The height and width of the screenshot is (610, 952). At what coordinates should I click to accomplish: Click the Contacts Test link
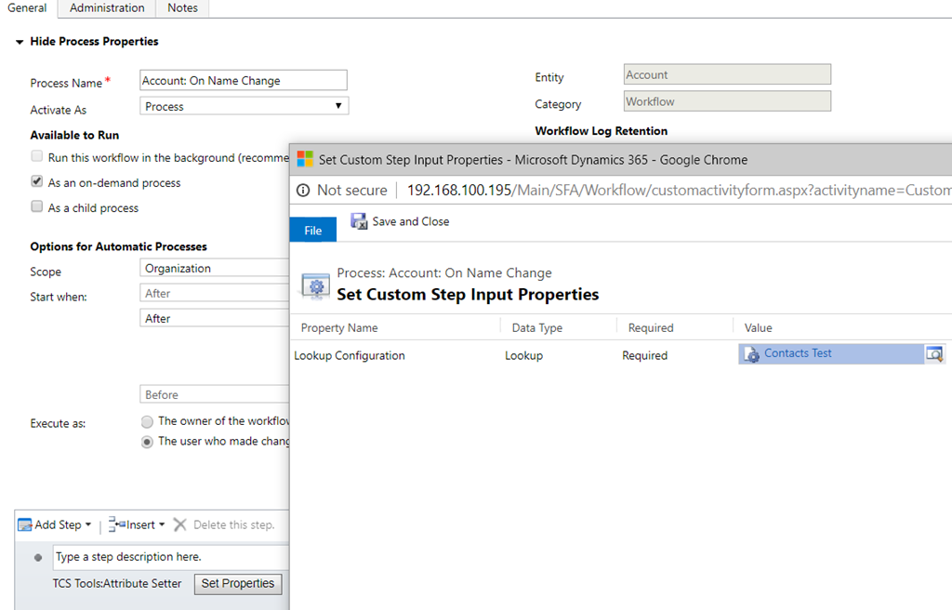[798, 353]
